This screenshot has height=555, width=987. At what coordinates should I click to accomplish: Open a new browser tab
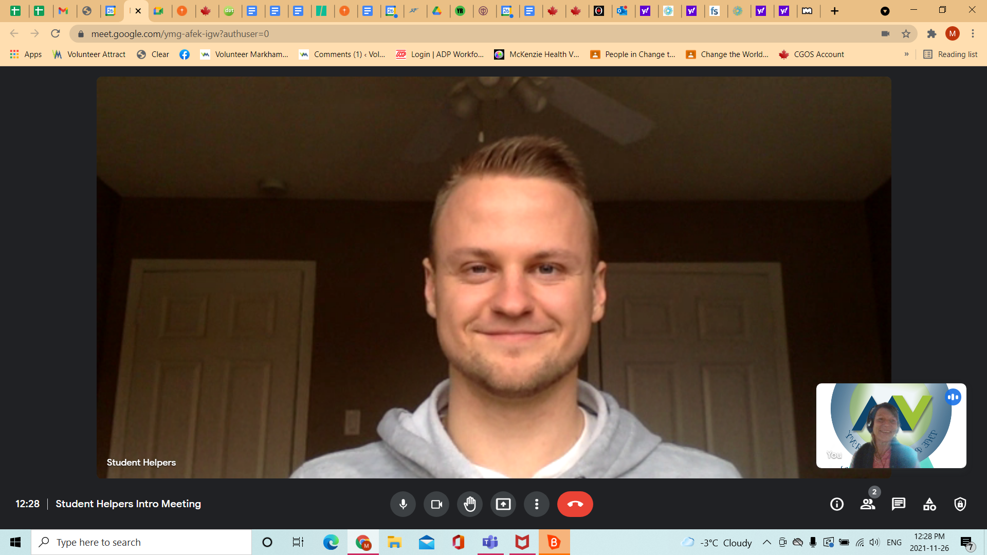point(834,11)
